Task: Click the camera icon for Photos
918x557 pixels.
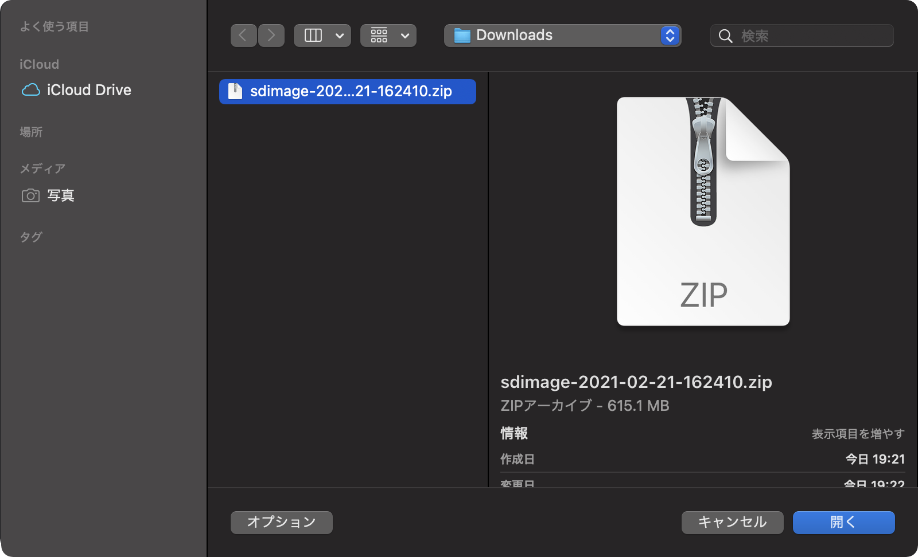Action: pyautogui.click(x=30, y=196)
